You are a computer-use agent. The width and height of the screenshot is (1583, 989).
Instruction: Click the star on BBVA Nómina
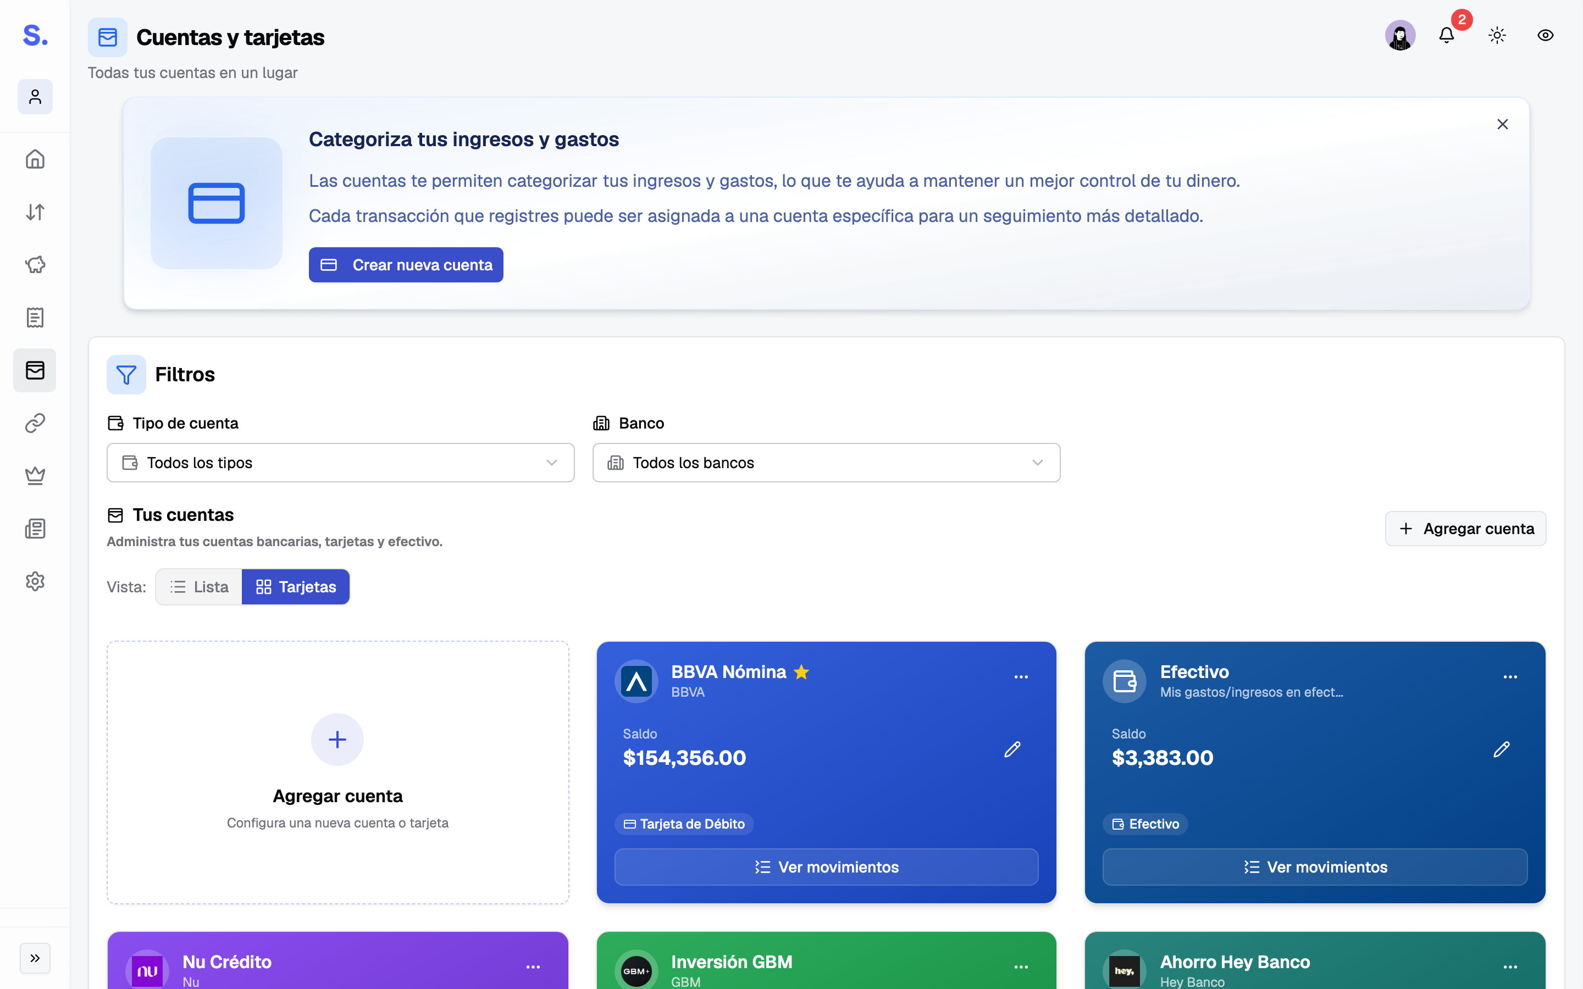(x=801, y=672)
